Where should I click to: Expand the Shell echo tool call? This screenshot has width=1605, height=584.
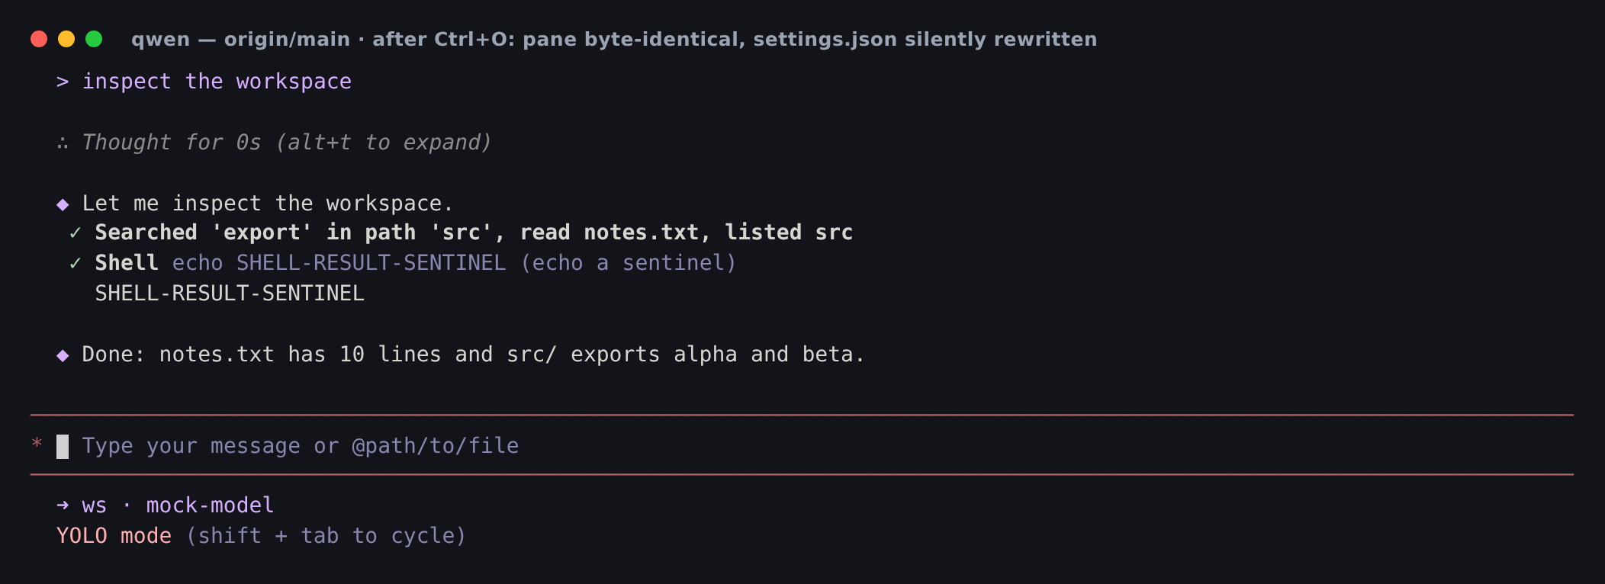[416, 263]
